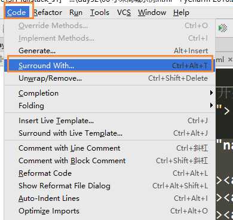
Task: Open the Help menu
Action: [x=181, y=13]
